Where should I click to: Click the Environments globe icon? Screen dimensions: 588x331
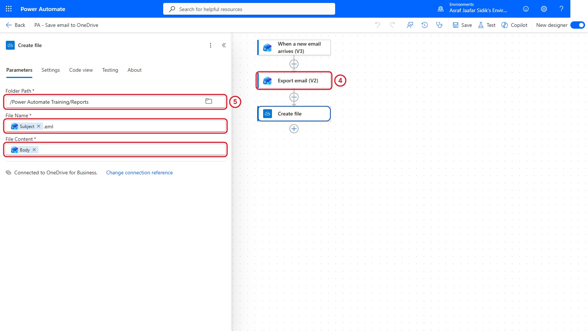(x=441, y=9)
